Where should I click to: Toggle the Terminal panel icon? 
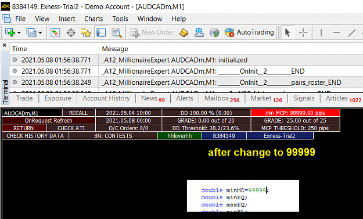101,33
